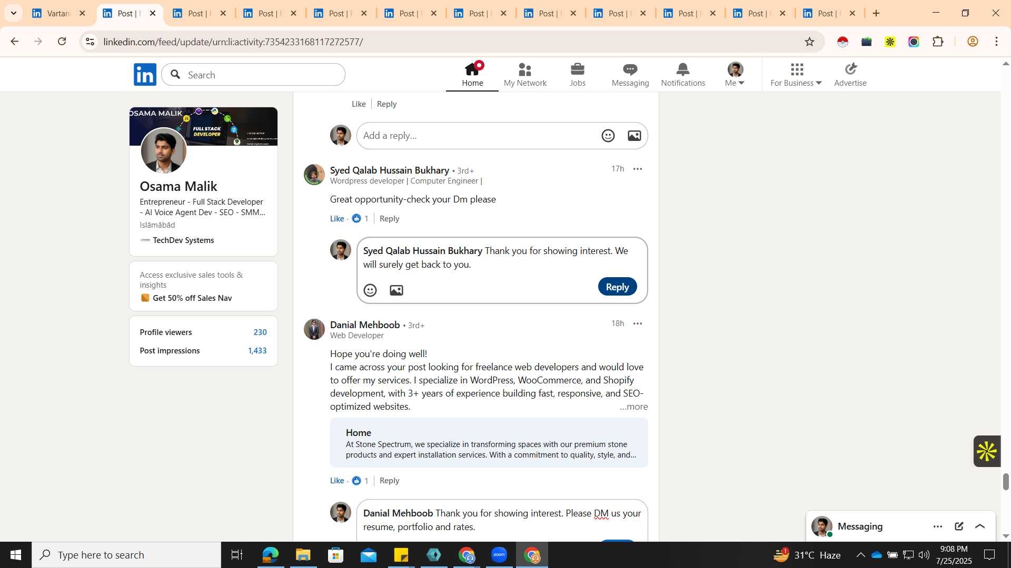Open the LinkedIn logo home link
The image size is (1011, 568).
[x=145, y=75]
